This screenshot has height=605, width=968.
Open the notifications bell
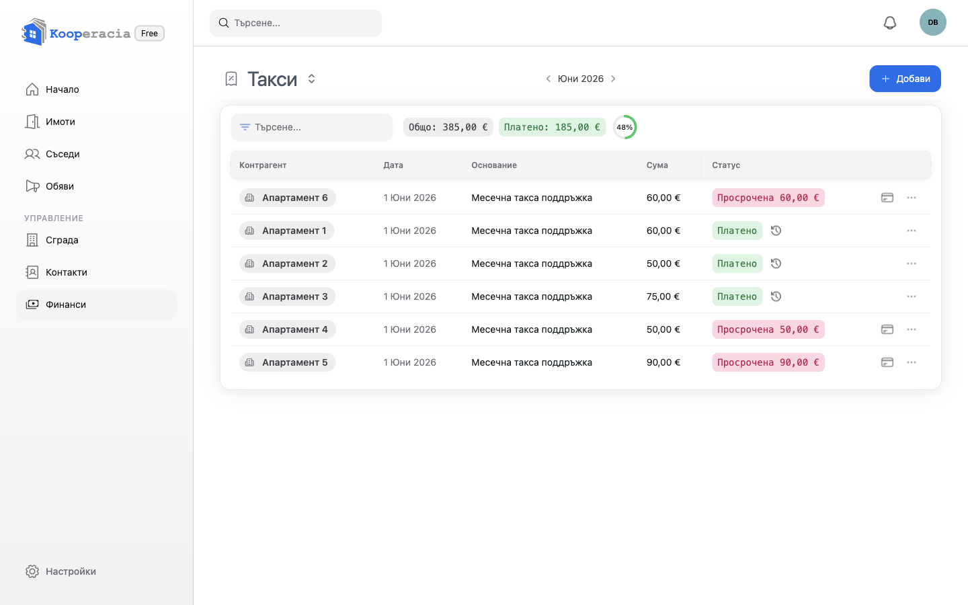(x=890, y=23)
